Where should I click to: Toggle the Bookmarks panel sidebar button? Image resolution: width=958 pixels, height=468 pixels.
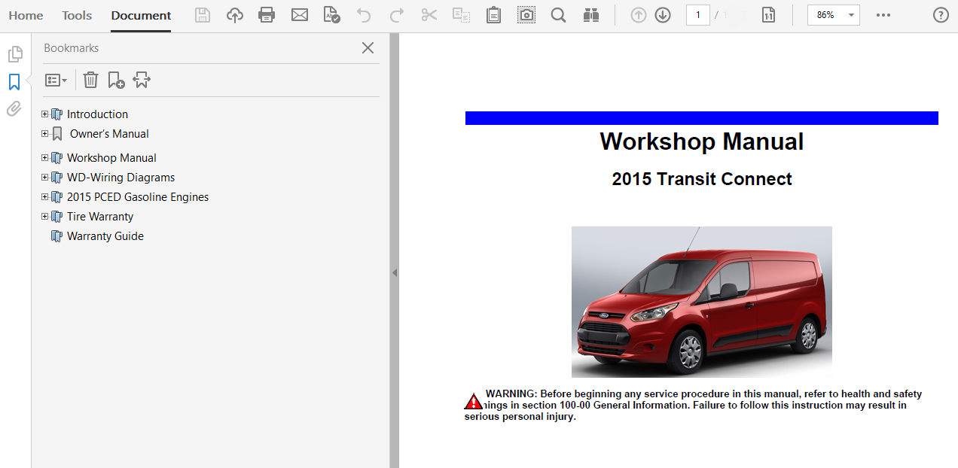click(14, 82)
